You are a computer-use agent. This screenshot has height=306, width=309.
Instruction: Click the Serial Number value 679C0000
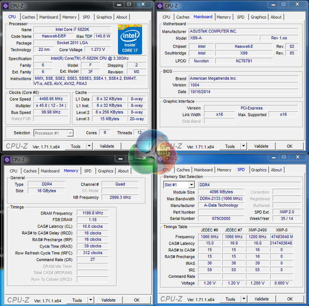[x=221, y=219]
